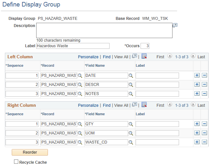Screen dimensions: 210x166
Task: Show previous row in Right Column
Action: [170, 104]
